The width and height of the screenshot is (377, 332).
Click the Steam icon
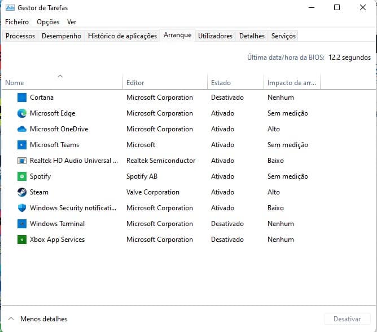pyautogui.click(x=22, y=192)
